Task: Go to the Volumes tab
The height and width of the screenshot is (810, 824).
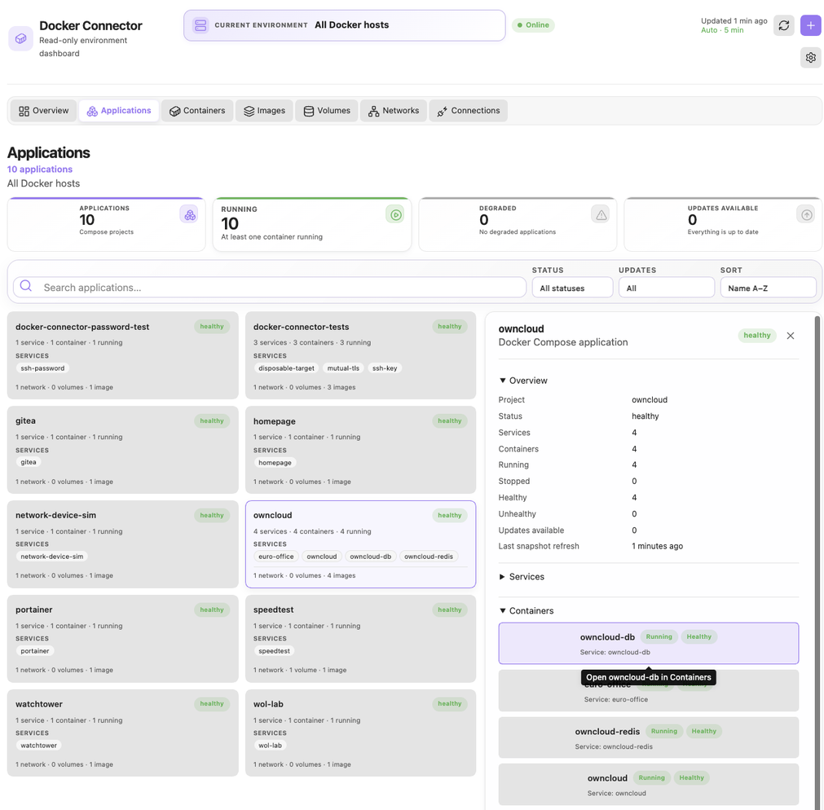Action: click(326, 111)
